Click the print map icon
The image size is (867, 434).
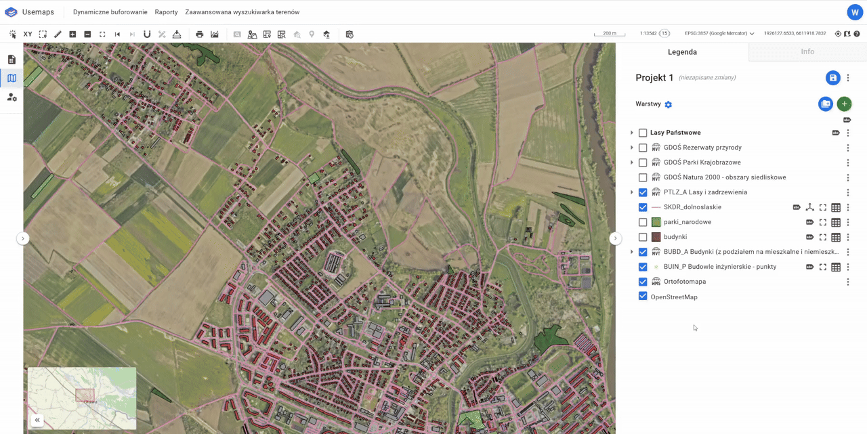[x=199, y=34]
